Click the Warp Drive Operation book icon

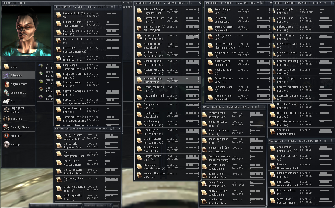[x=273, y=200]
